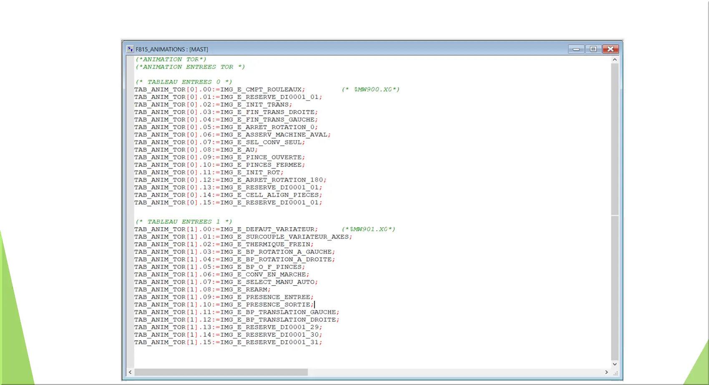Click line with IMG_E_BP_O_F_PINCES

pos(219,267)
